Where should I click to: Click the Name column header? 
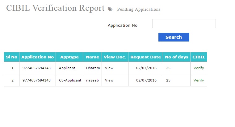[92, 57]
